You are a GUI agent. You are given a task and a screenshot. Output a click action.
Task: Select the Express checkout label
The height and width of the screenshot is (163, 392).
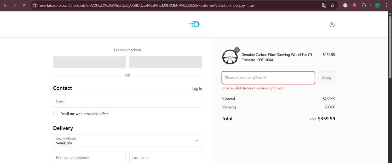point(128,50)
